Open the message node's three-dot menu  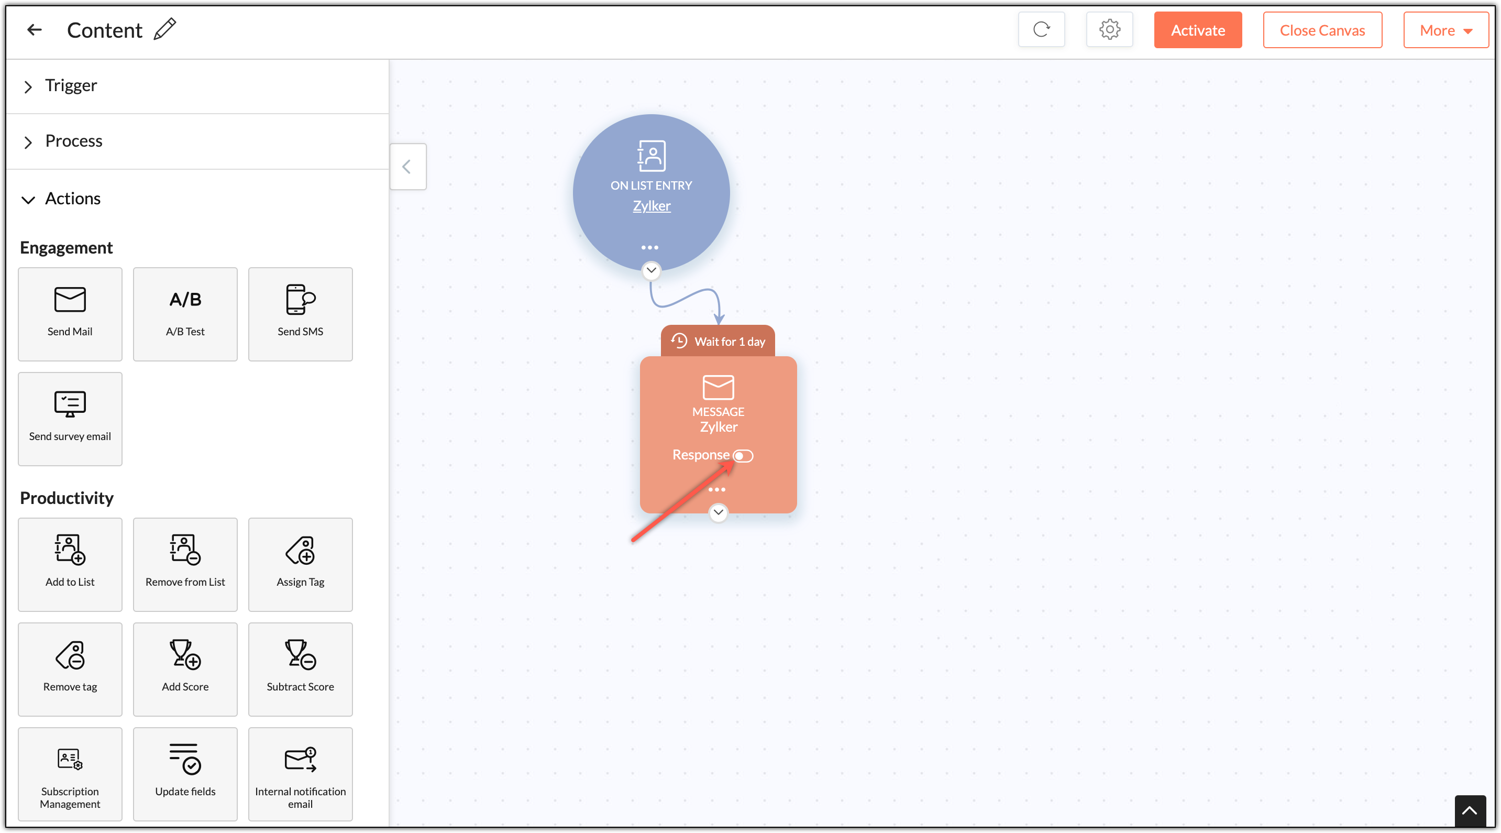pyautogui.click(x=716, y=490)
